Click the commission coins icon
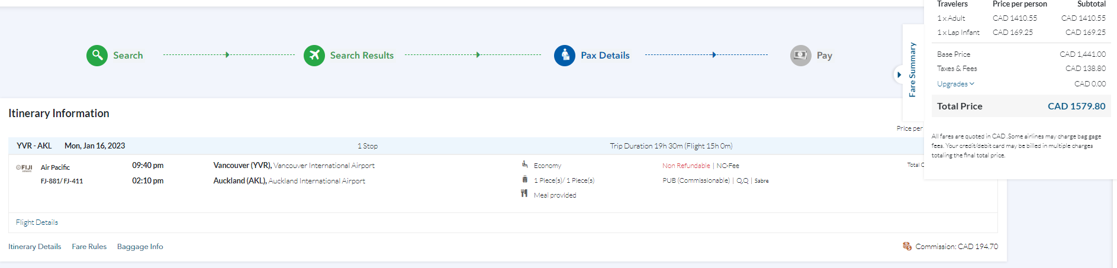This screenshot has height=268, width=1117. tap(907, 246)
